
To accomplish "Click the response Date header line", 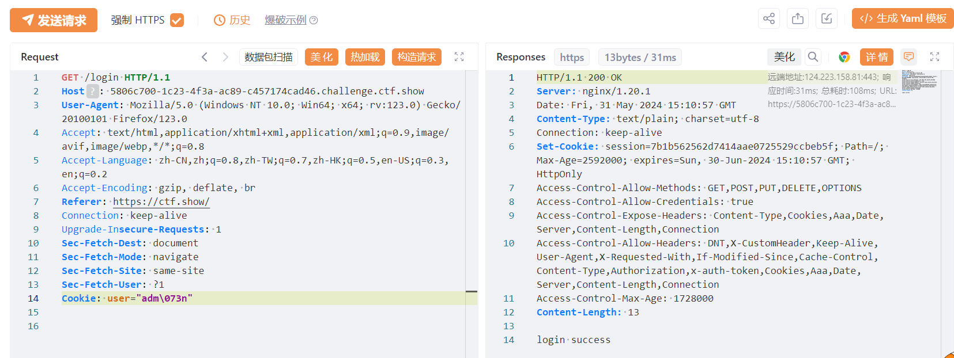I will coord(636,105).
